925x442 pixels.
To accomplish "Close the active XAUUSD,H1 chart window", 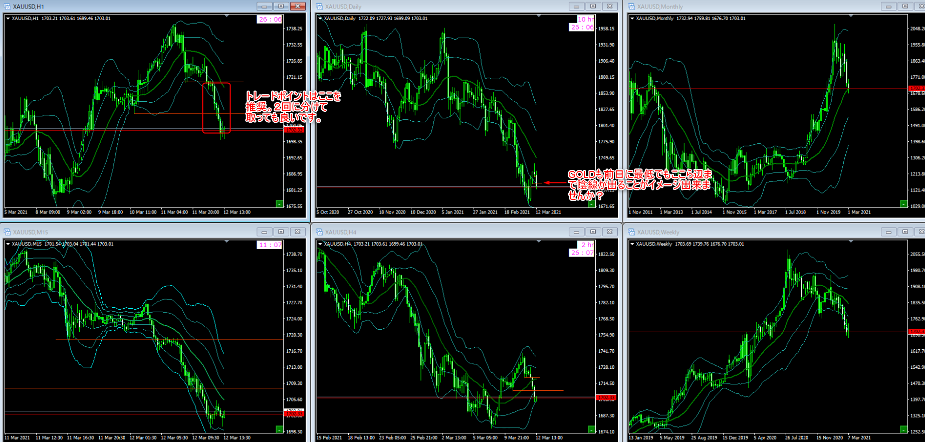I will click(x=297, y=7).
